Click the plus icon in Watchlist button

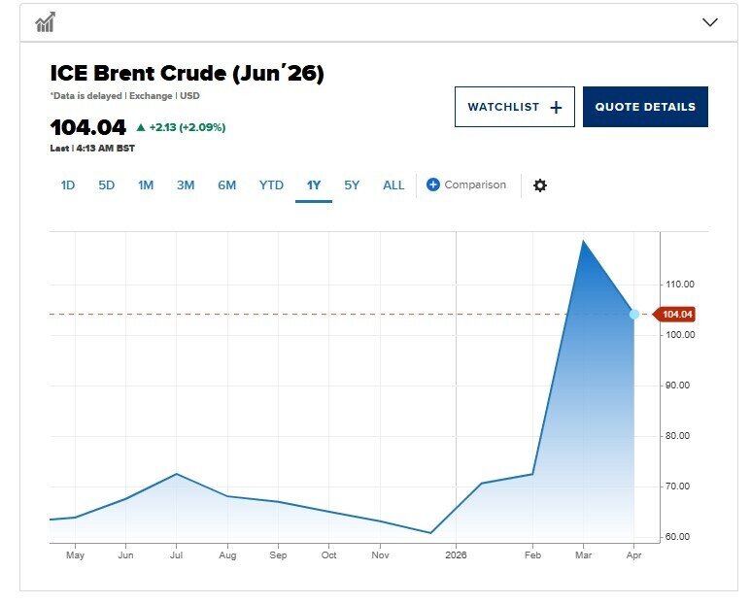556,108
